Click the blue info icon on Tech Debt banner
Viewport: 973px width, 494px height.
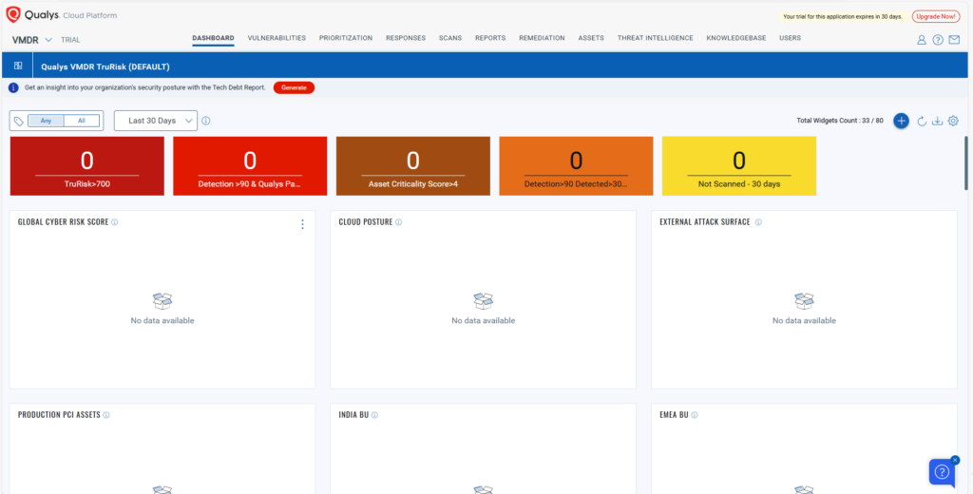tap(13, 88)
